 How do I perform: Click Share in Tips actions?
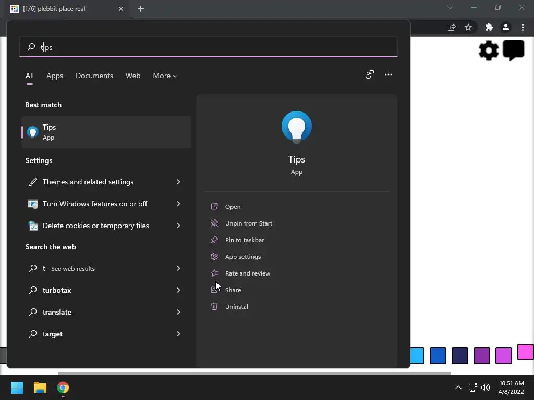(233, 290)
